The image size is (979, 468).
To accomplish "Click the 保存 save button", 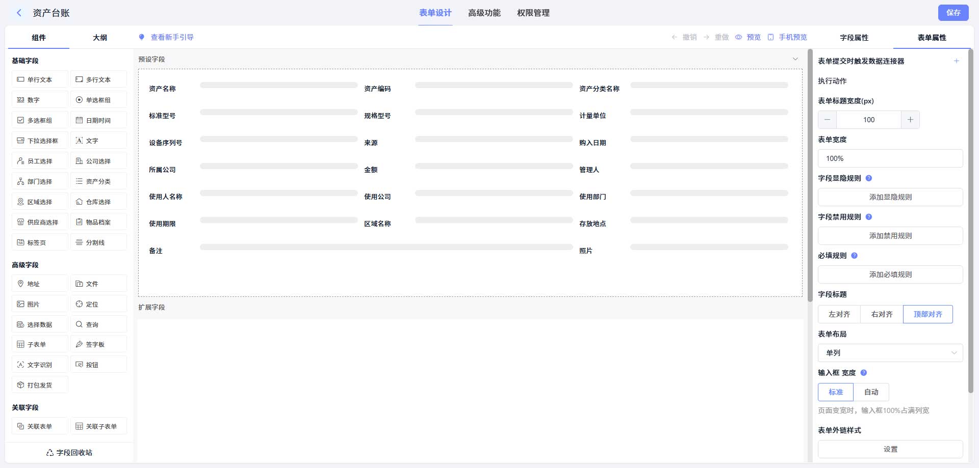I will tap(953, 13).
